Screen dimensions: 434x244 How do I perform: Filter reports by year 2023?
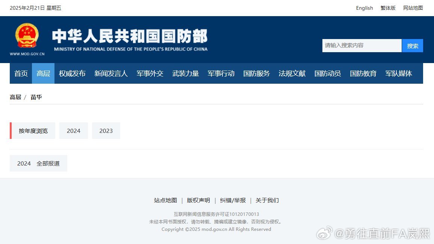[x=106, y=131]
